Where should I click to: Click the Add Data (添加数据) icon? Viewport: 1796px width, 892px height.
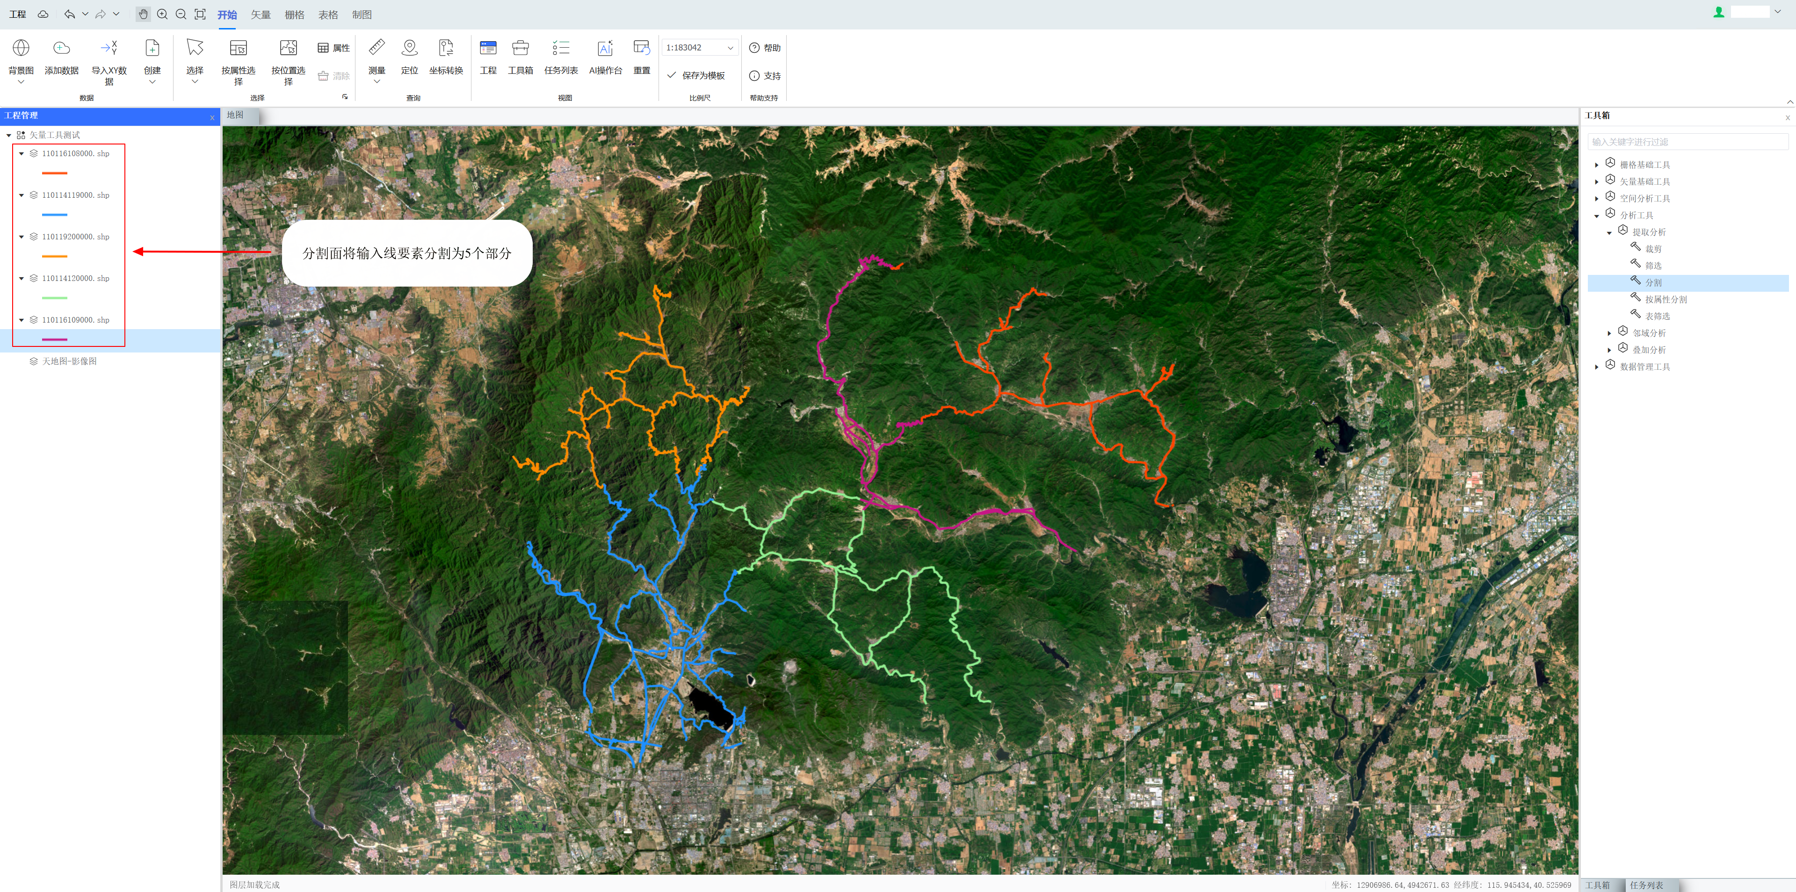61,48
